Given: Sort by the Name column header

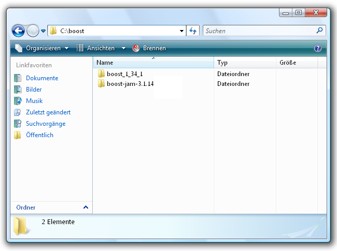Looking at the screenshot, I should point(153,63).
